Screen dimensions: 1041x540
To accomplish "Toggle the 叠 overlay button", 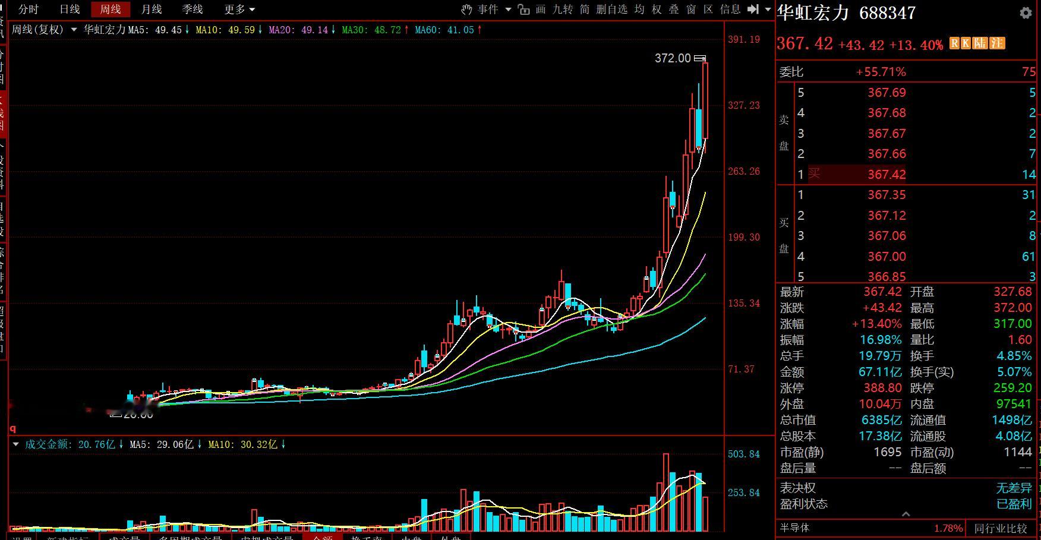I will 674,10.
